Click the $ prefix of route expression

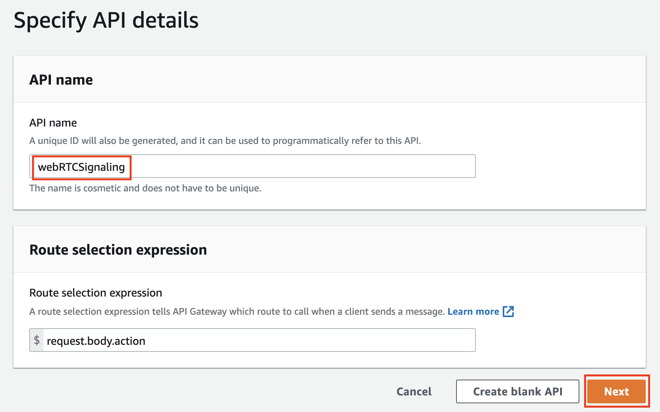(x=37, y=340)
